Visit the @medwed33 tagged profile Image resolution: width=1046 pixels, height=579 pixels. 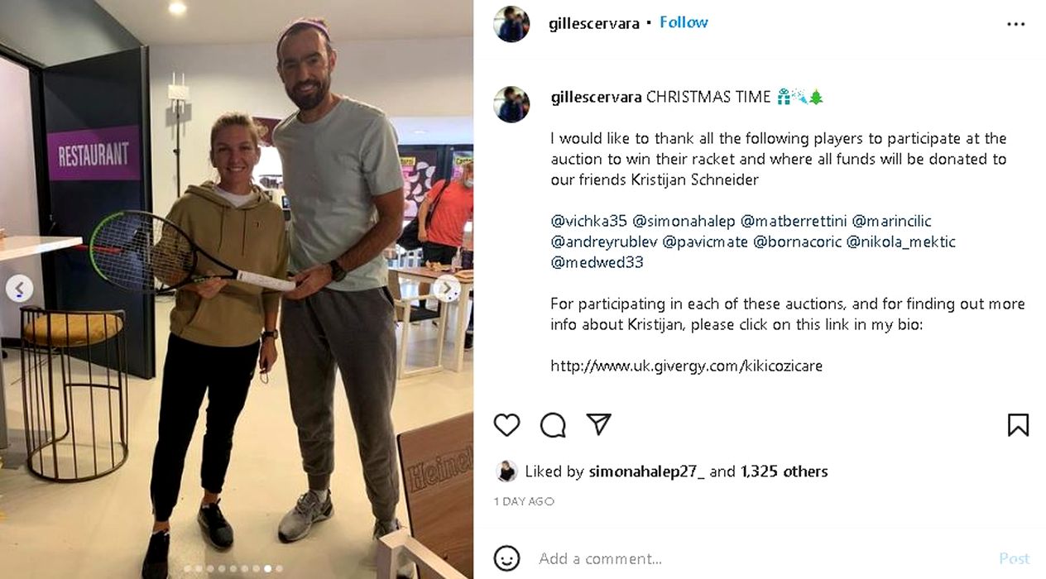pos(597,262)
